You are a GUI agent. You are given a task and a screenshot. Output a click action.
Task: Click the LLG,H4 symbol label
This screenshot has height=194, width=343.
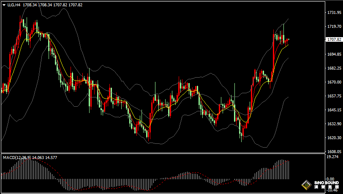(14, 5)
